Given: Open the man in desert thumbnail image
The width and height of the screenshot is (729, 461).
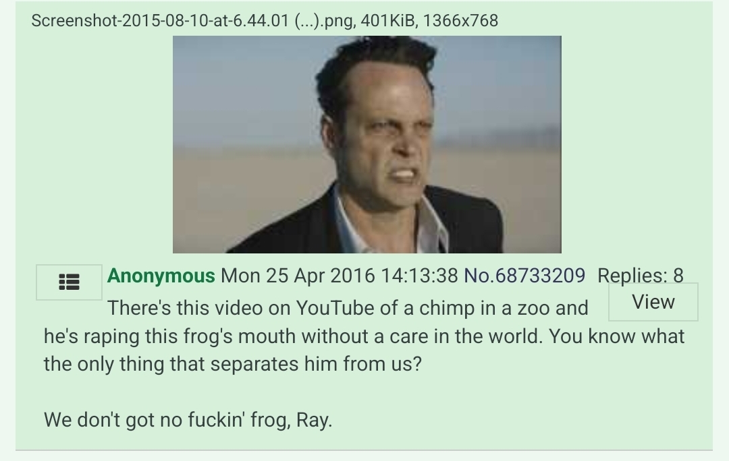Looking at the screenshot, I should tap(367, 144).
